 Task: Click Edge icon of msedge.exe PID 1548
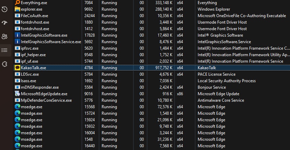tap(18, 139)
